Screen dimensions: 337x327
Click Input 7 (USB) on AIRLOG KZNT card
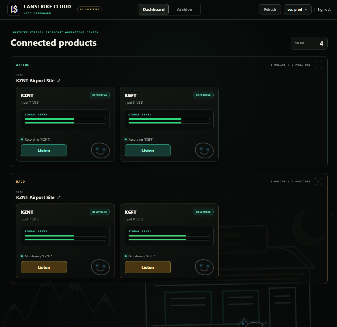[30, 103]
